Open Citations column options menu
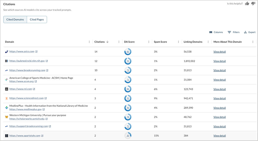258x141 pixels. tap(119, 42)
